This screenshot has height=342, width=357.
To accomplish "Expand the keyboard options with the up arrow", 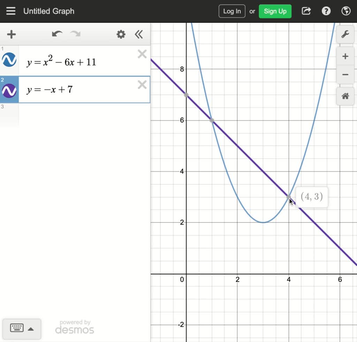I will click(31, 328).
